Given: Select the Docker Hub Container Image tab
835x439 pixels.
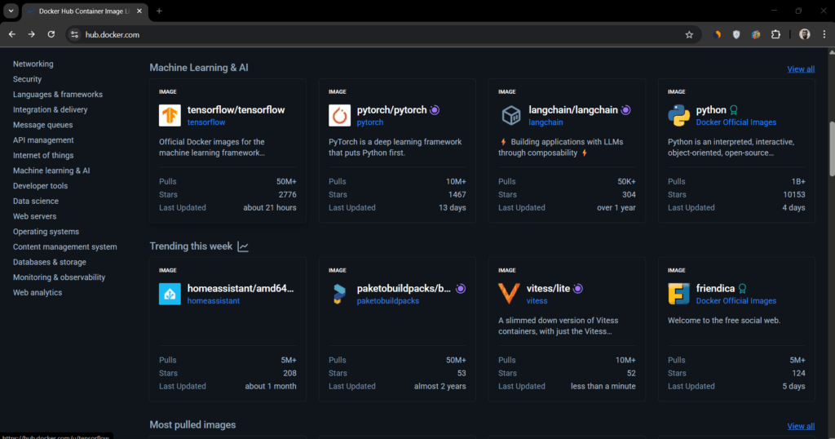Looking at the screenshot, I should pos(84,11).
